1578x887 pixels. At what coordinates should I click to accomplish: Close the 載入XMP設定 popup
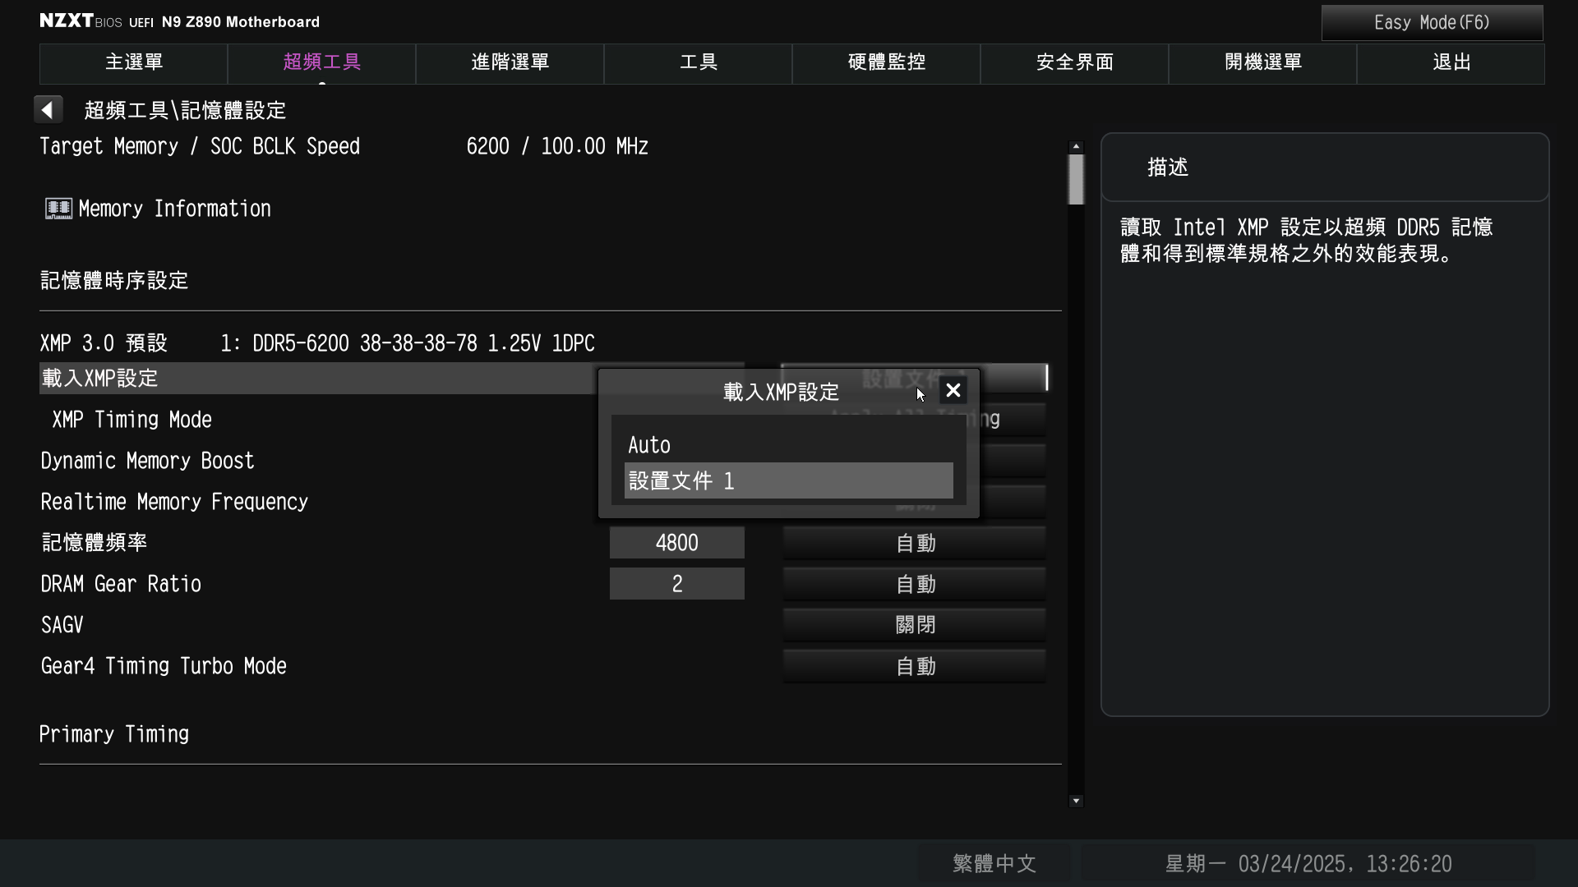[953, 391]
